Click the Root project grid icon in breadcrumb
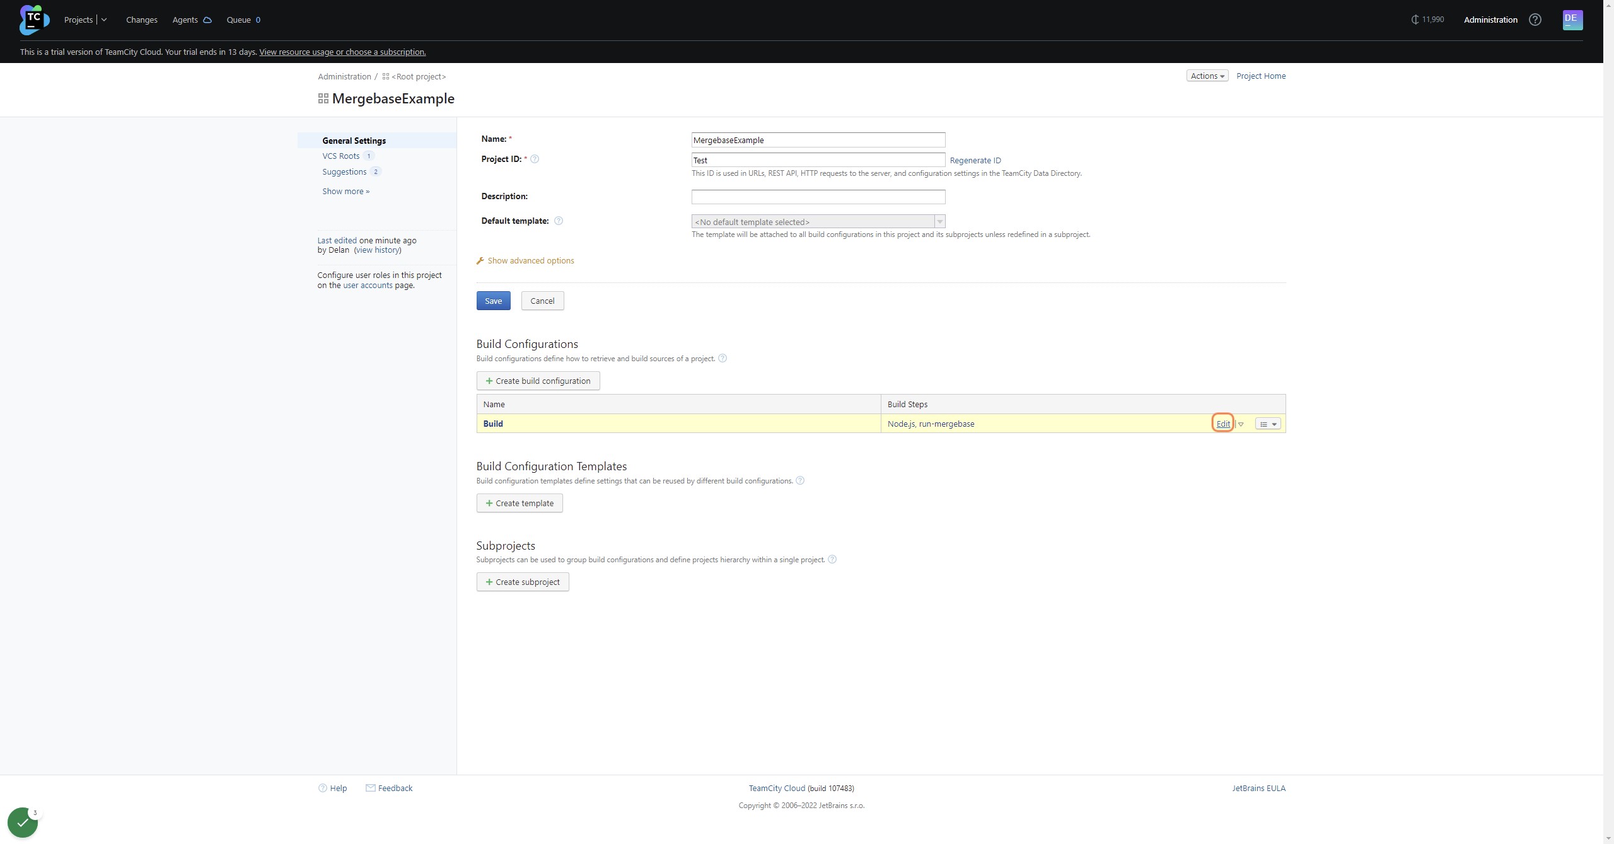Viewport: 1614px width, 844px height. (x=385, y=76)
